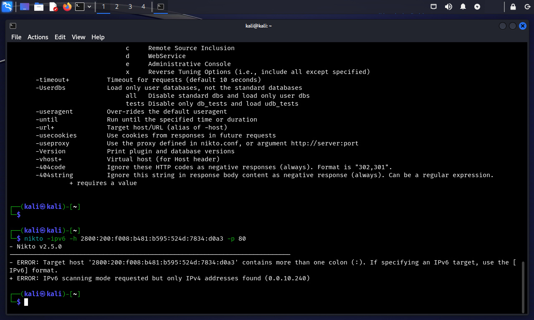Launch the text editor from panel

[x=53, y=7]
